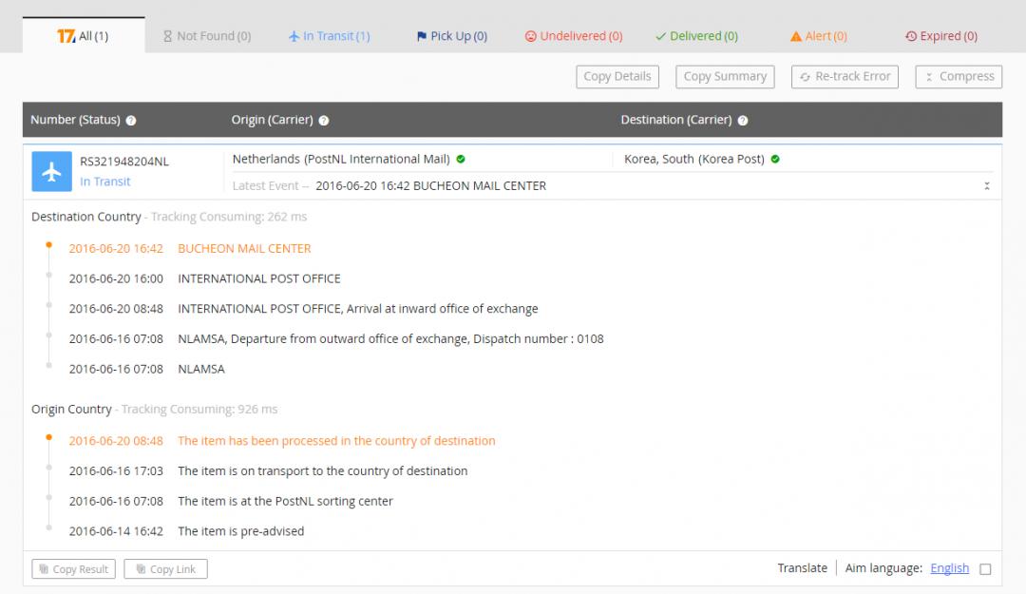Viewport: 1026px width, 594px height.
Task: Click green checkmark next to PostNL International Mail
Action: [x=461, y=159]
